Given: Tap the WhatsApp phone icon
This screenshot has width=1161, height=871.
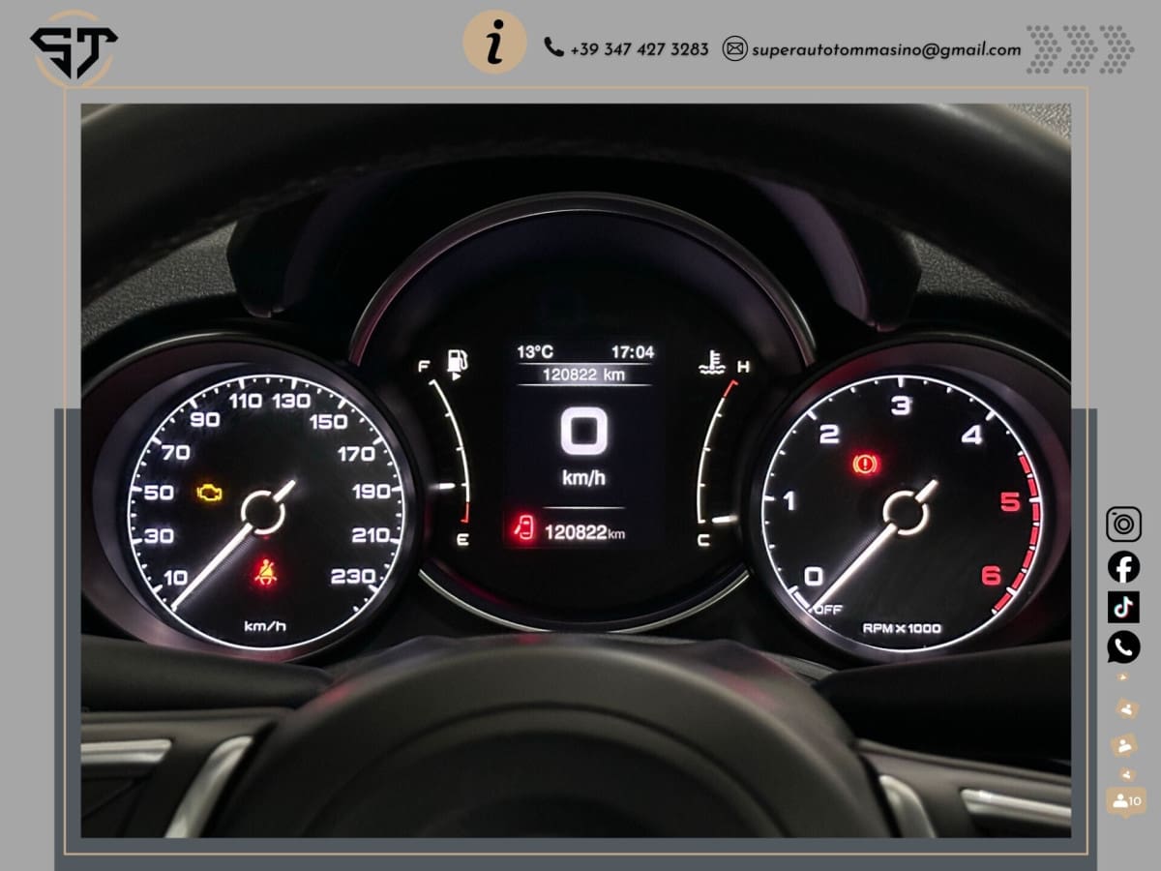Looking at the screenshot, I should pyautogui.click(x=1123, y=646).
